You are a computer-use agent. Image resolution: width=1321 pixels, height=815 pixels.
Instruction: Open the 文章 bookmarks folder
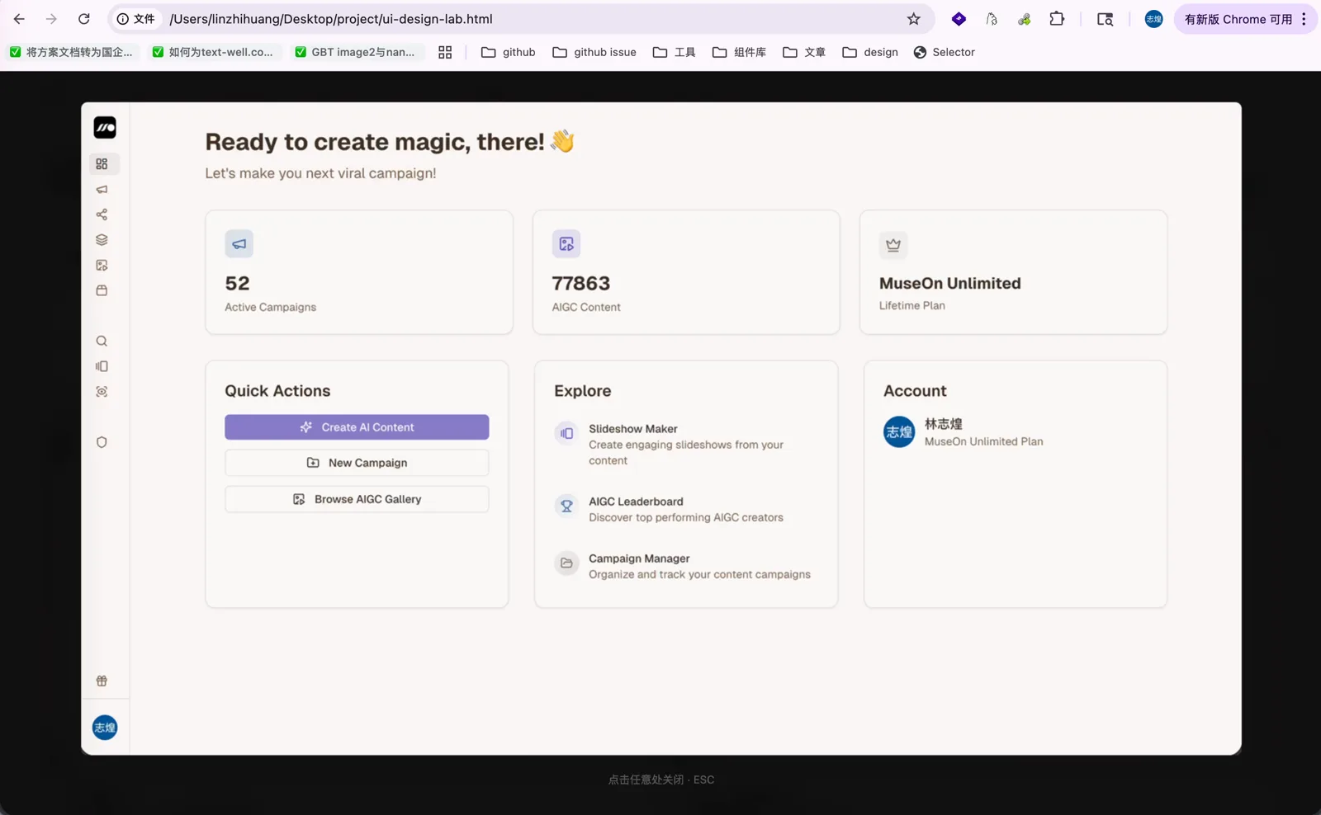pyautogui.click(x=804, y=52)
